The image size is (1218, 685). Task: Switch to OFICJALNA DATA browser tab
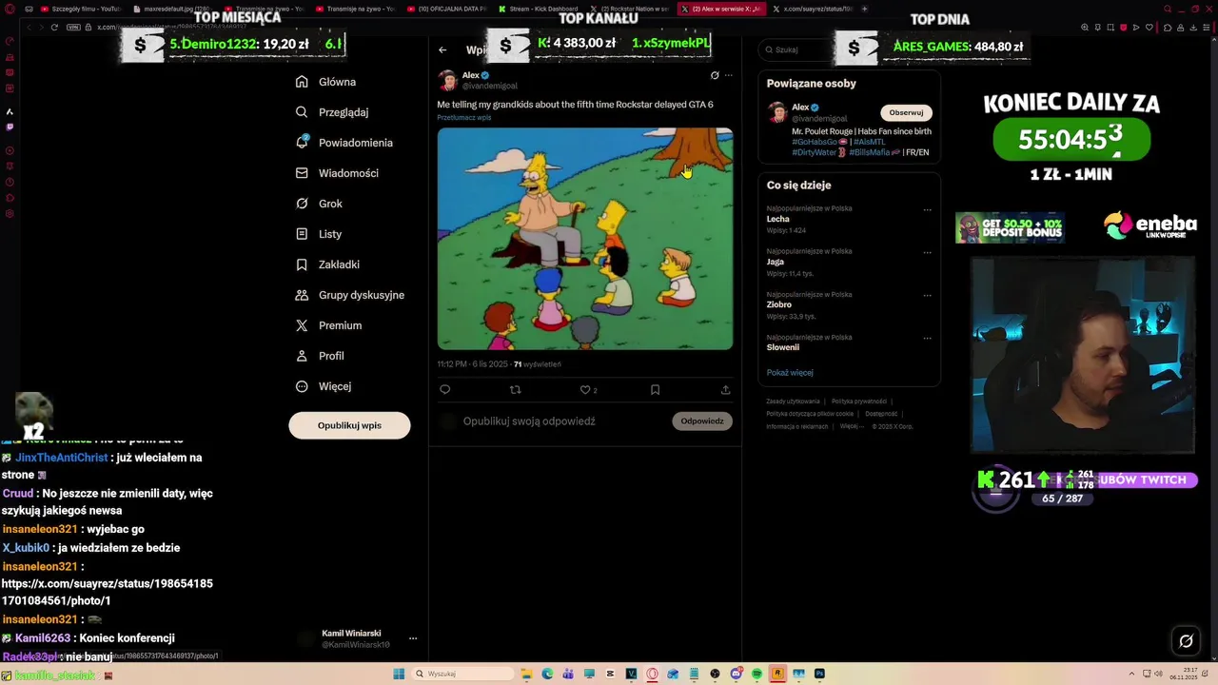click(x=446, y=9)
